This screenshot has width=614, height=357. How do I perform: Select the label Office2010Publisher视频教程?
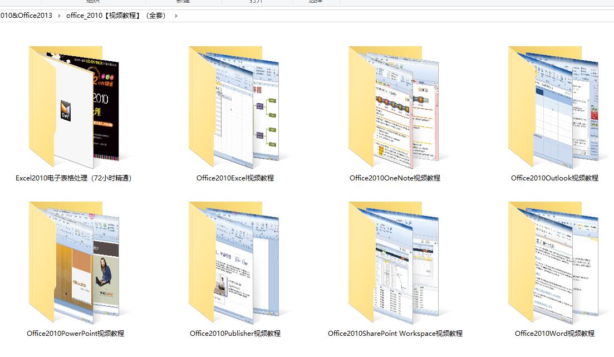[235, 334]
